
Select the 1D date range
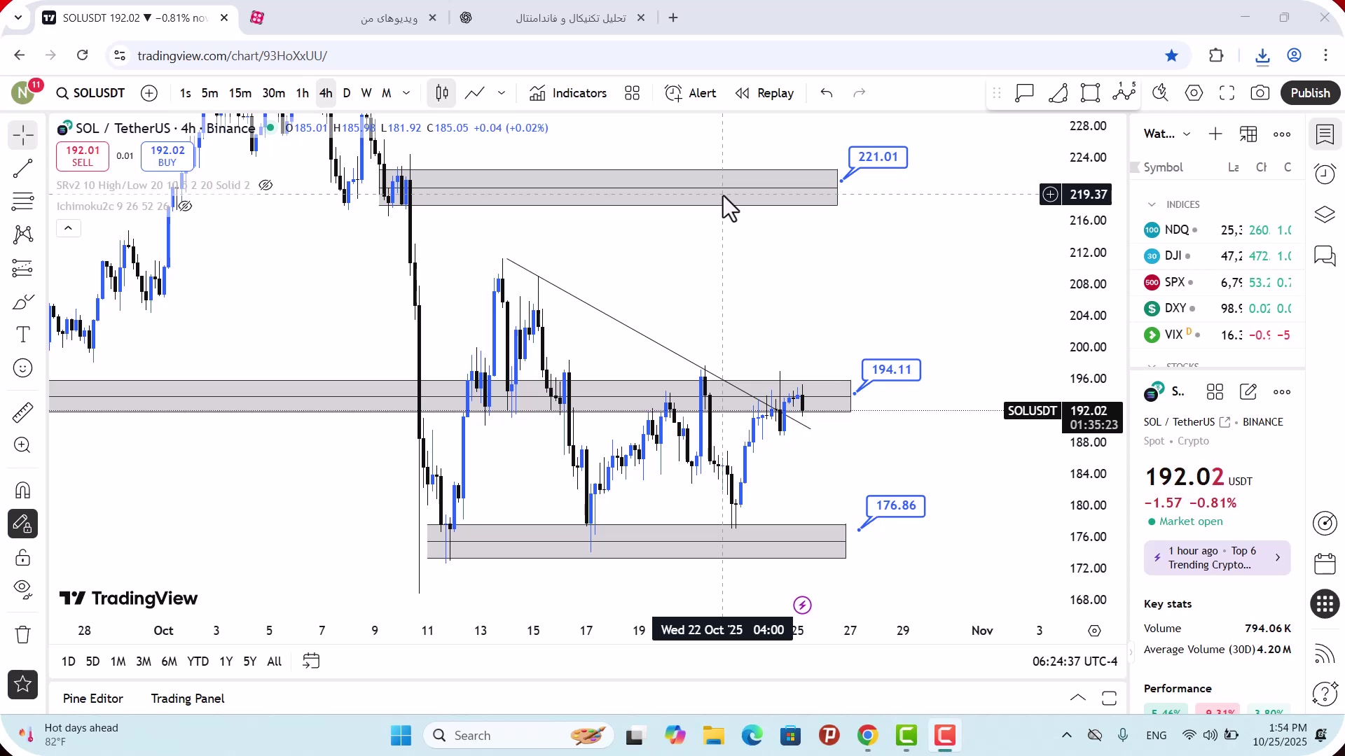[x=69, y=661]
